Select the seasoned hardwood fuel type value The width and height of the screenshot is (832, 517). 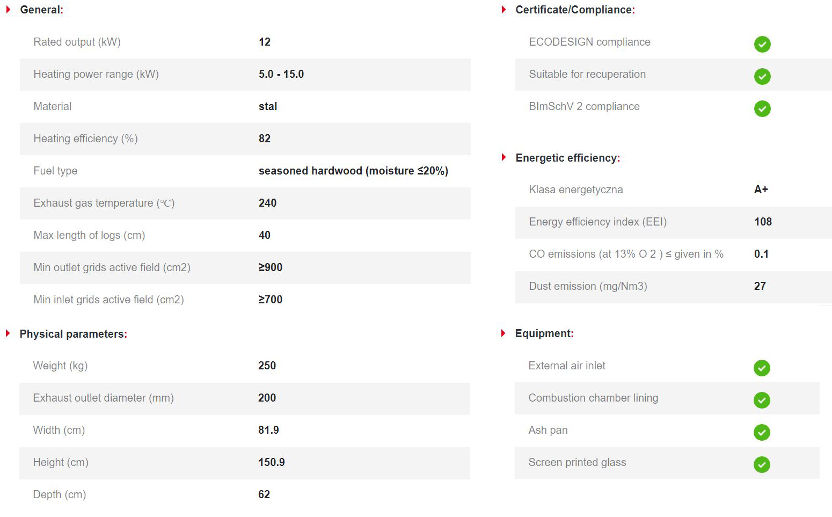tap(353, 171)
